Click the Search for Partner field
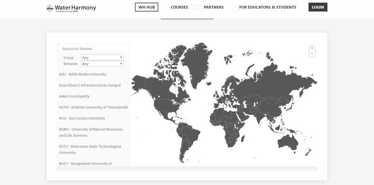 point(93,49)
